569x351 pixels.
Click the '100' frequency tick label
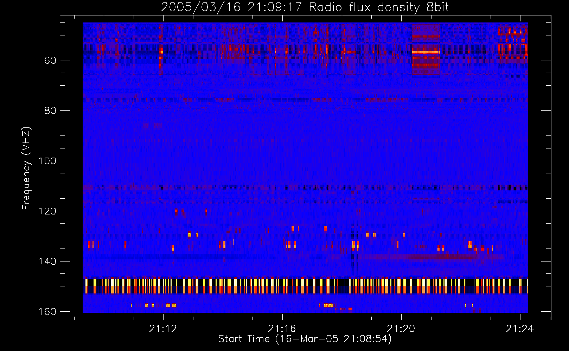[47, 161]
